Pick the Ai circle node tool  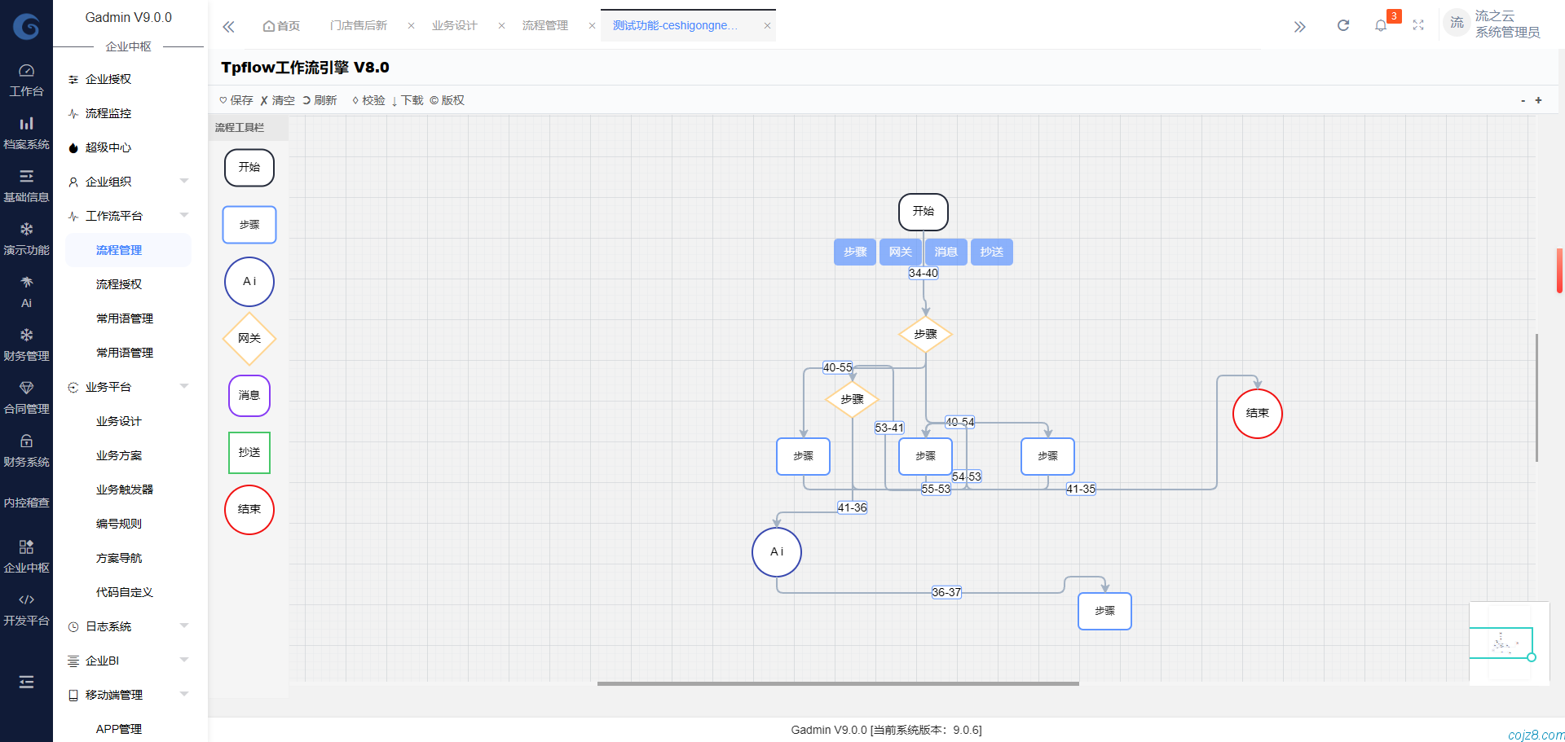point(249,282)
